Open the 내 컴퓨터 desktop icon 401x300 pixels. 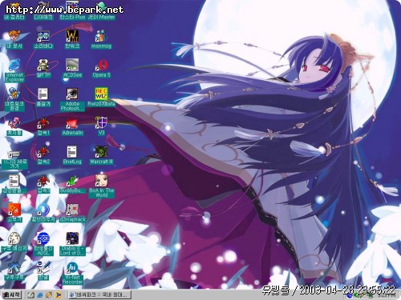click(x=14, y=12)
